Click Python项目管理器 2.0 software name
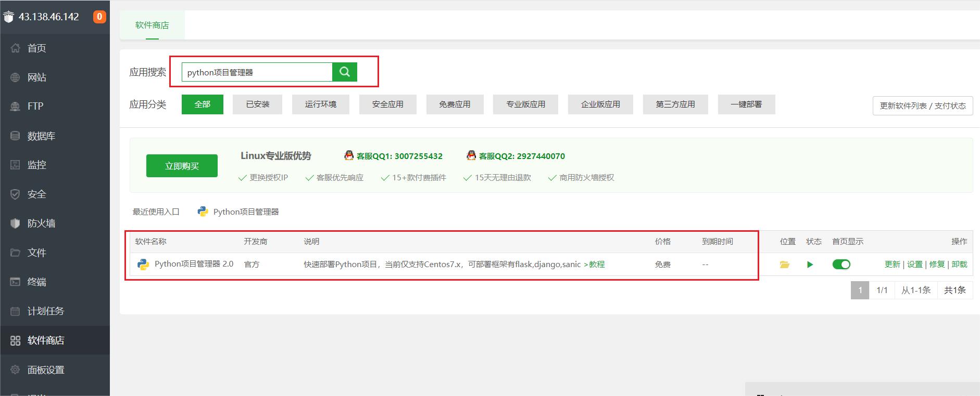The height and width of the screenshot is (396, 980). click(194, 264)
